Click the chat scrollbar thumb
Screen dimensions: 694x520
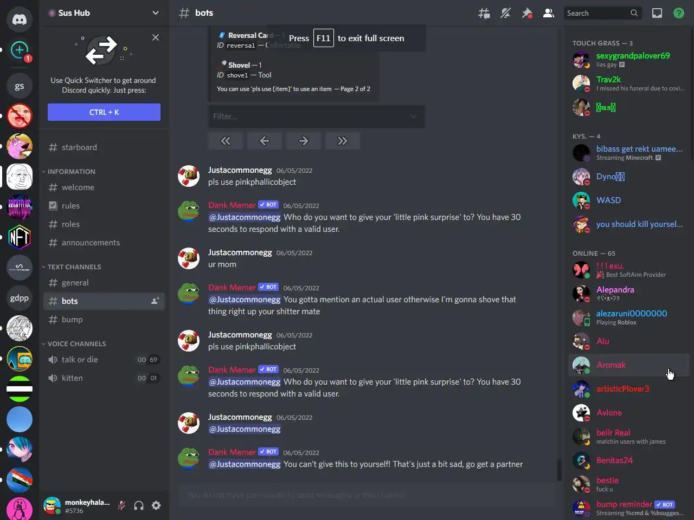[559, 470]
